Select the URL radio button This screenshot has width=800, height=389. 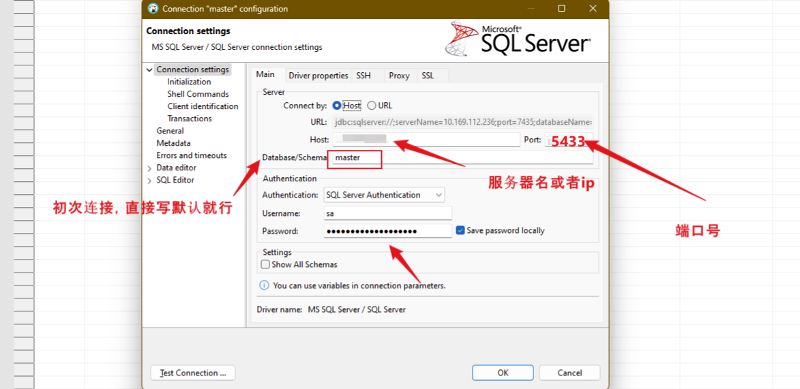372,106
